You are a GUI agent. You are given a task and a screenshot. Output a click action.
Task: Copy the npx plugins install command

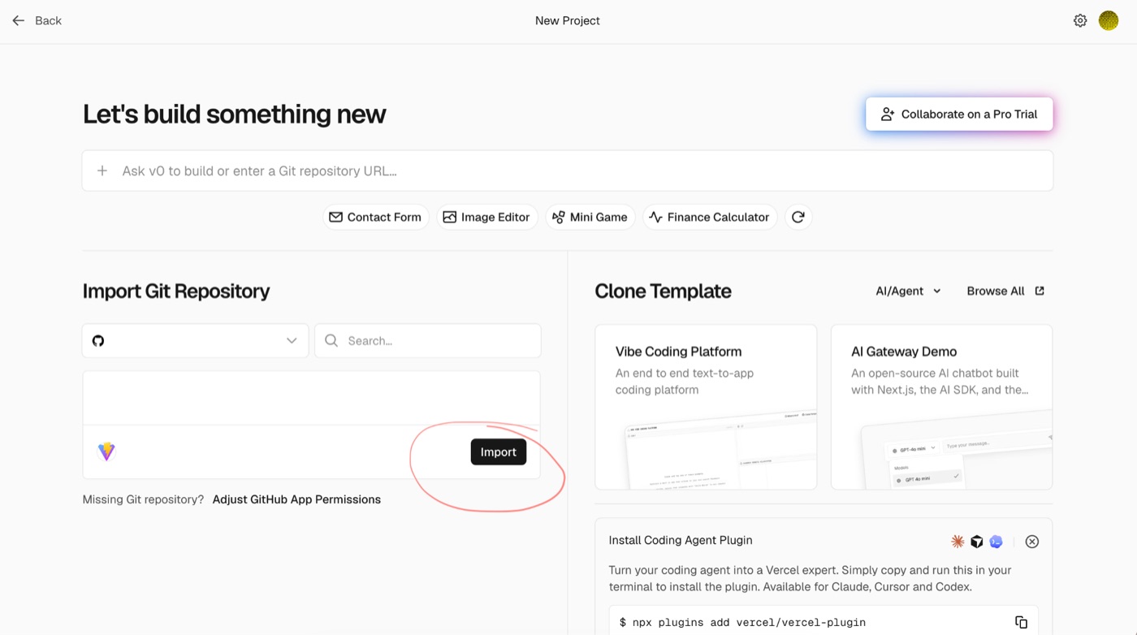pyautogui.click(x=1021, y=622)
